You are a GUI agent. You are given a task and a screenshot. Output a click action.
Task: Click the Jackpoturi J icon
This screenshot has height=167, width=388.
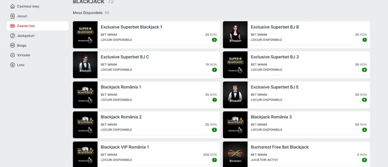(12, 36)
